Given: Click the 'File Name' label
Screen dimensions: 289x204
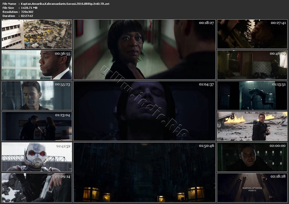Looking at the screenshot, I should coord(9,4).
